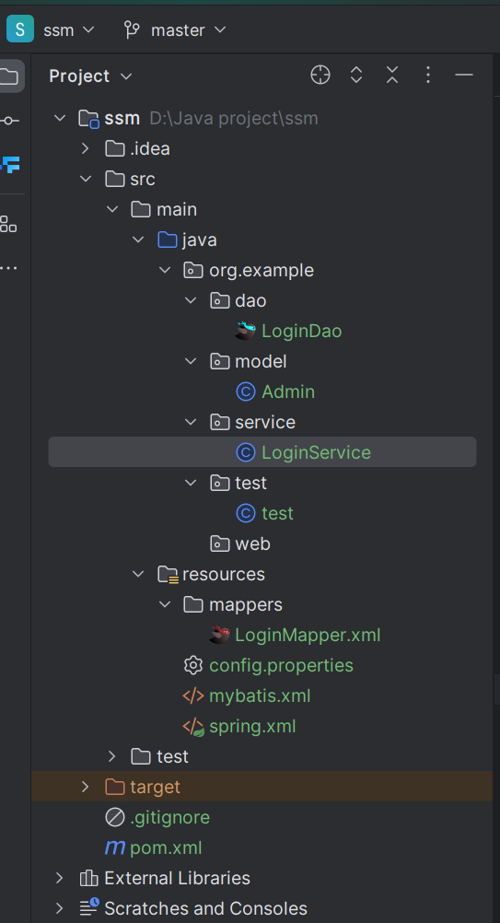Click the Select Opened File crosshair icon
This screenshot has width=500, height=923.
[x=320, y=76]
